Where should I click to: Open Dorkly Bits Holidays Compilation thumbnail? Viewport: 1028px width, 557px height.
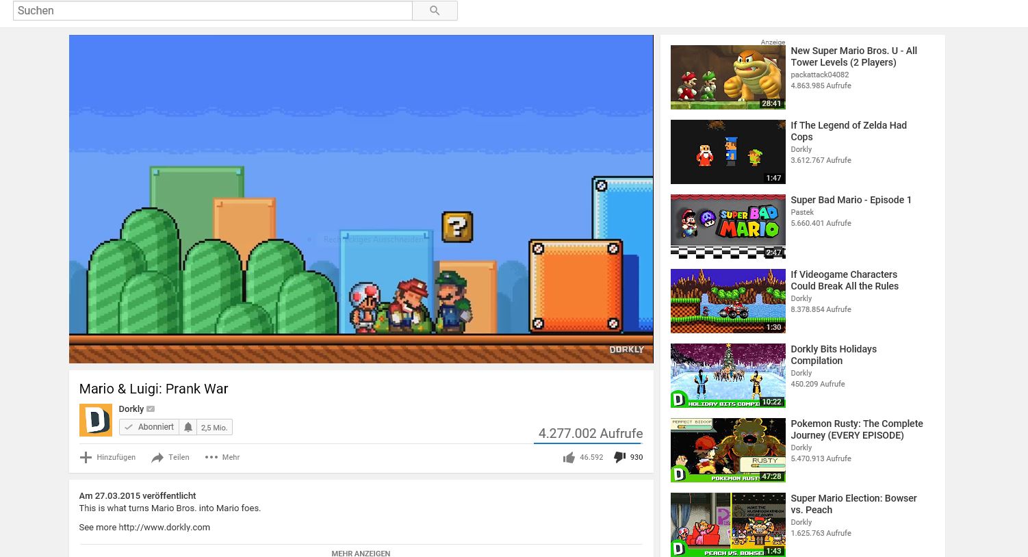click(x=728, y=376)
